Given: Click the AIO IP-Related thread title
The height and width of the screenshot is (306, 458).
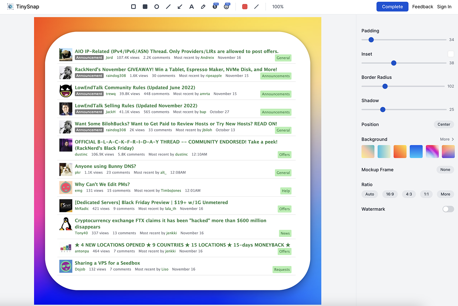Looking at the screenshot, I should click(176, 51).
